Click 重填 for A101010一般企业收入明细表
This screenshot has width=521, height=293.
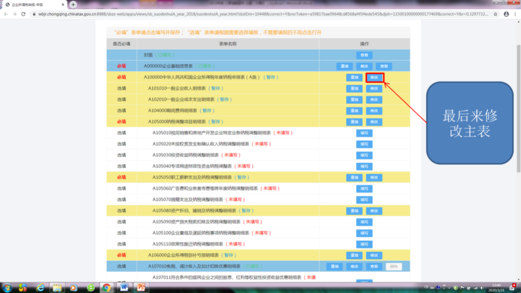pyautogui.click(x=354, y=88)
